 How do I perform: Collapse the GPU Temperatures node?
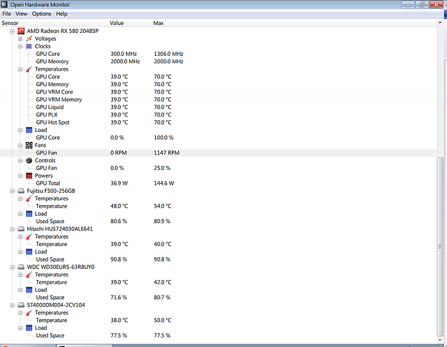pos(20,69)
